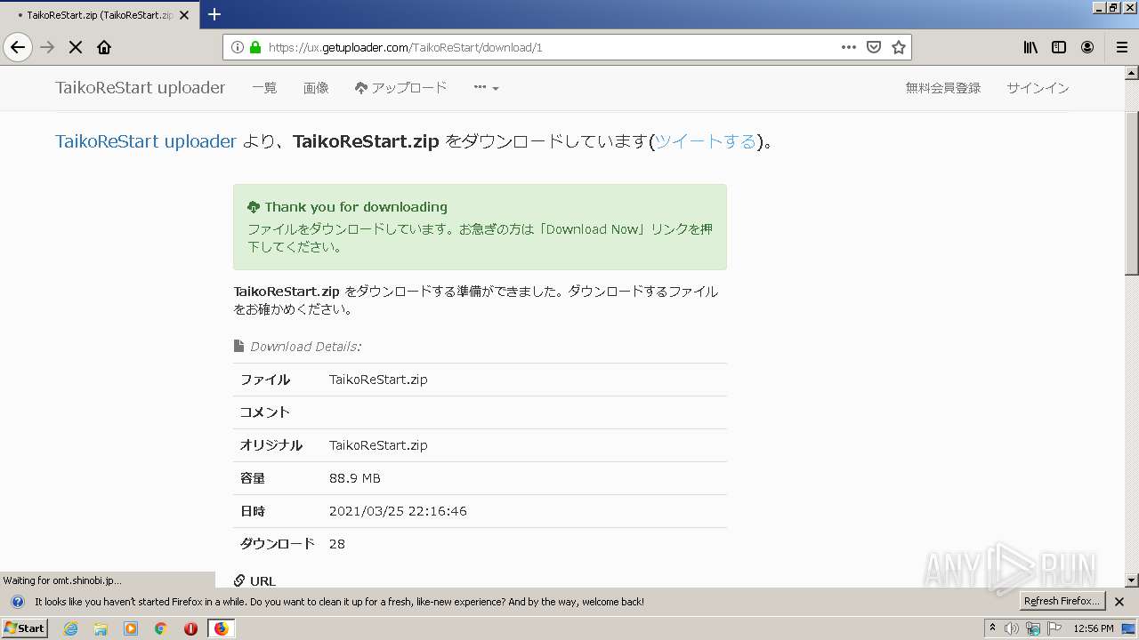Click the page scrollbar down arrow

[1132, 580]
